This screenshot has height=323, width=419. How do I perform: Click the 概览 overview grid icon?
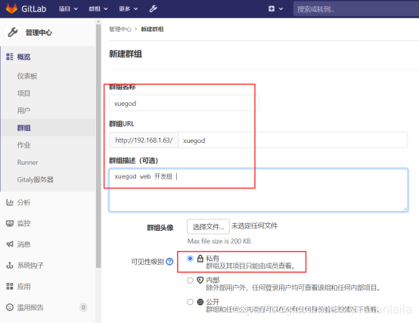10,57
